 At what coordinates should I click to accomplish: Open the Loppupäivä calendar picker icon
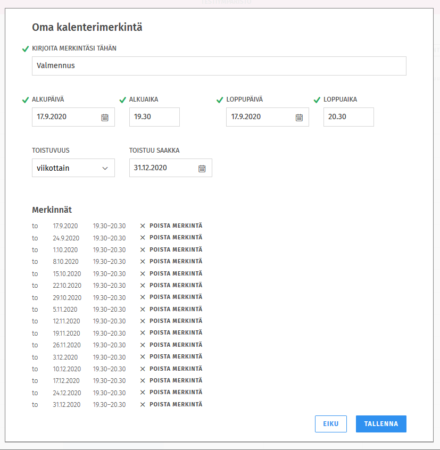point(299,117)
